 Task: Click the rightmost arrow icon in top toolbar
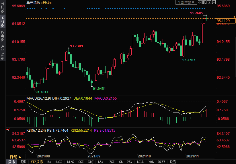(213, 2)
